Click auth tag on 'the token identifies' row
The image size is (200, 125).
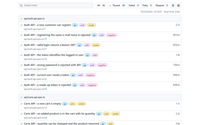pyautogui.click(x=95, y=55)
